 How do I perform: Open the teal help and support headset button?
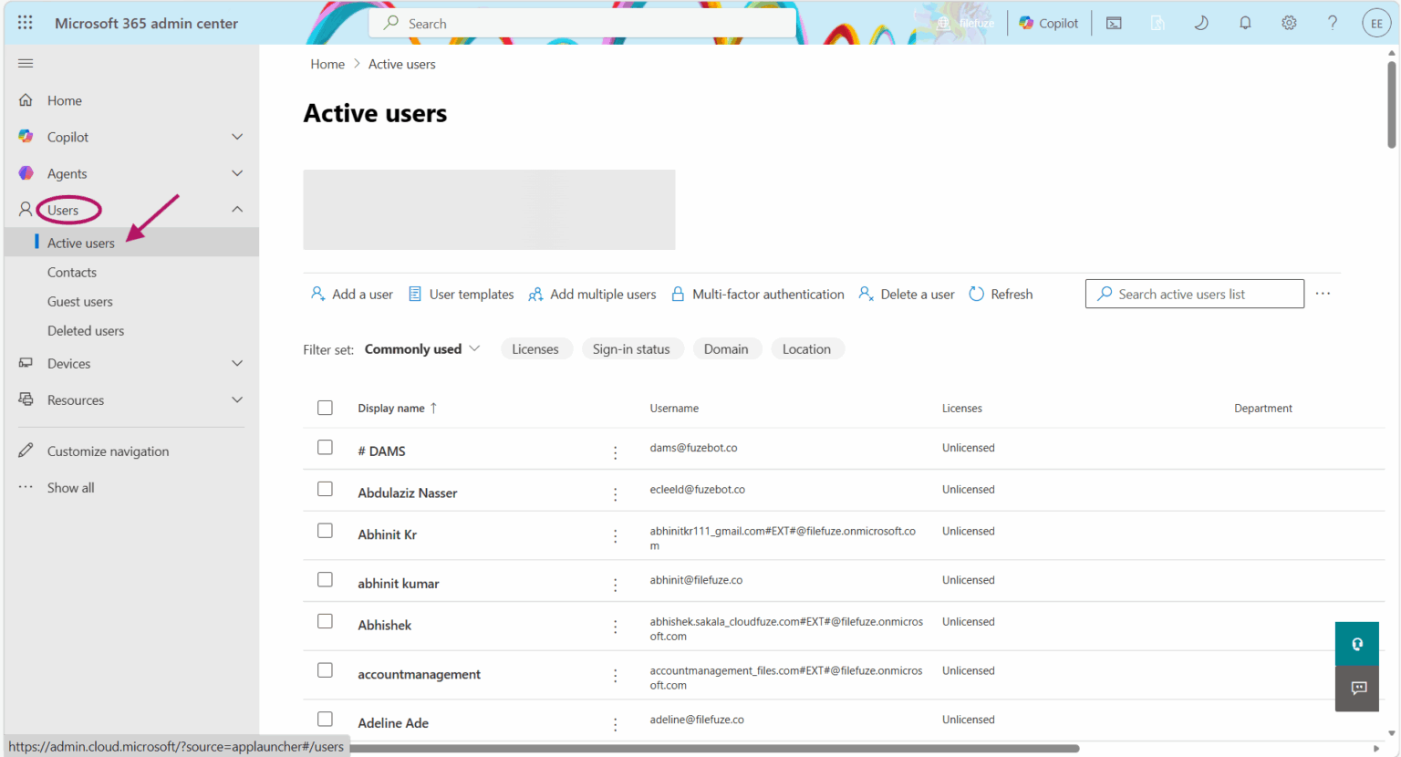tap(1357, 644)
